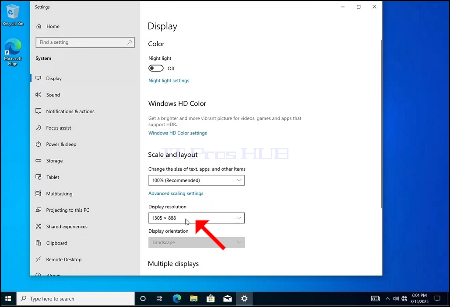Open Focus assist moon icon
Image resolution: width=450 pixels, height=307 pixels.
pos(39,128)
